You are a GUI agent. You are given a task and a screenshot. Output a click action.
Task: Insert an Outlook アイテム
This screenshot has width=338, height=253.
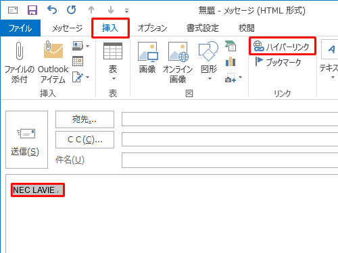pos(53,63)
